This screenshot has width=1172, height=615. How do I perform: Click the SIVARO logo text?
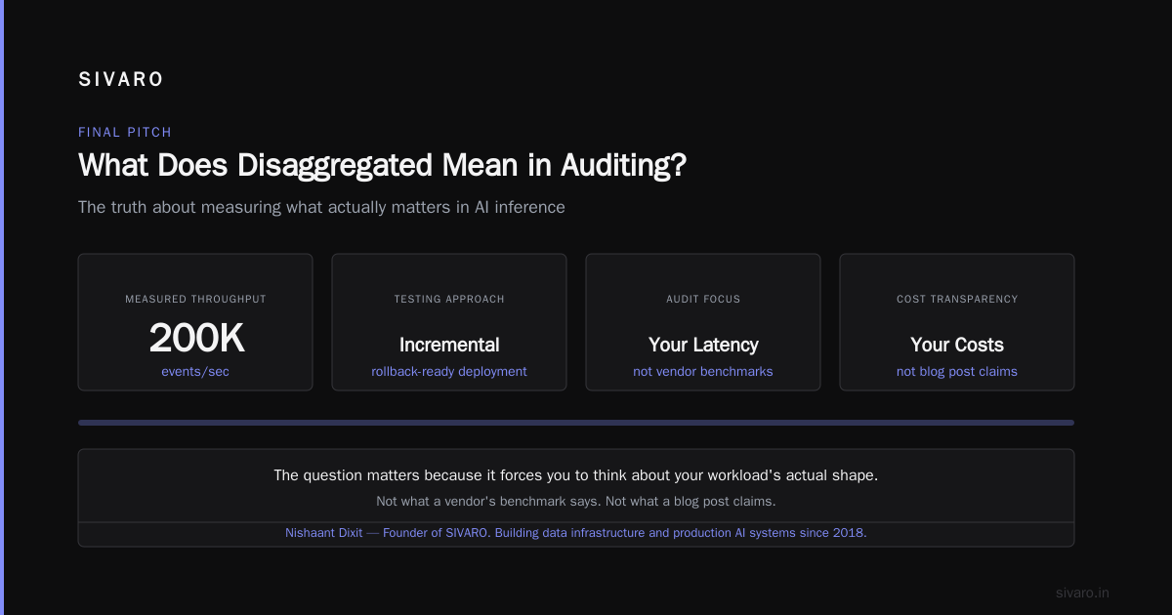click(x=121, y=80)
